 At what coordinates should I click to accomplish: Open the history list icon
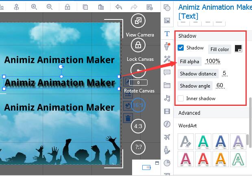pos(150,7)
